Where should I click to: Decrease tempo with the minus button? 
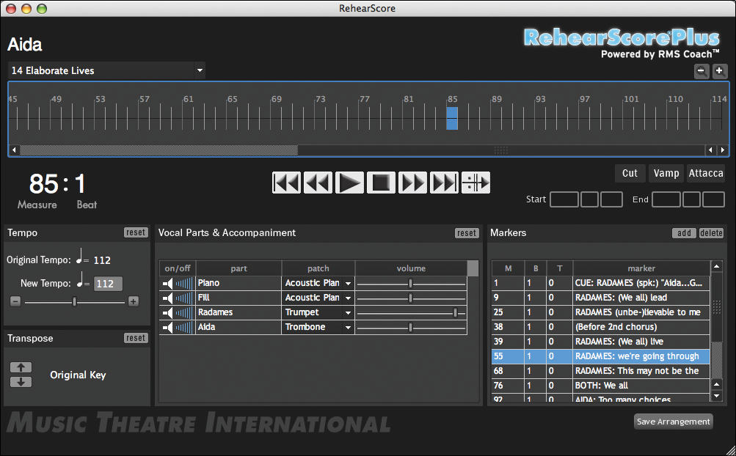click(x=15, y=301)
